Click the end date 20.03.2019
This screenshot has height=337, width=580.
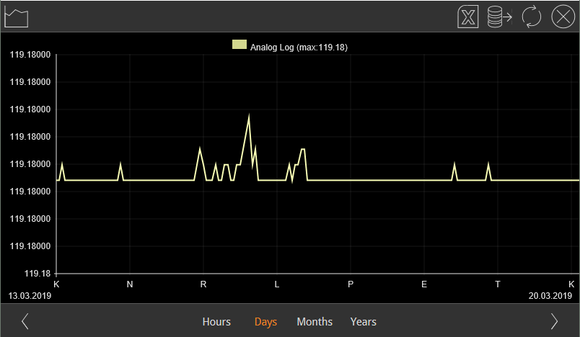tap(550, 295)
